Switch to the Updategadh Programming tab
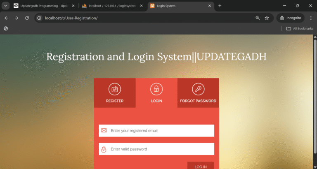 (x=40, y=6)
